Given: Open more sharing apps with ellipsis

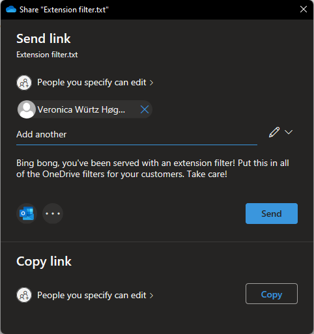Looking at the screenshot, I should click(x=53, y=214).
